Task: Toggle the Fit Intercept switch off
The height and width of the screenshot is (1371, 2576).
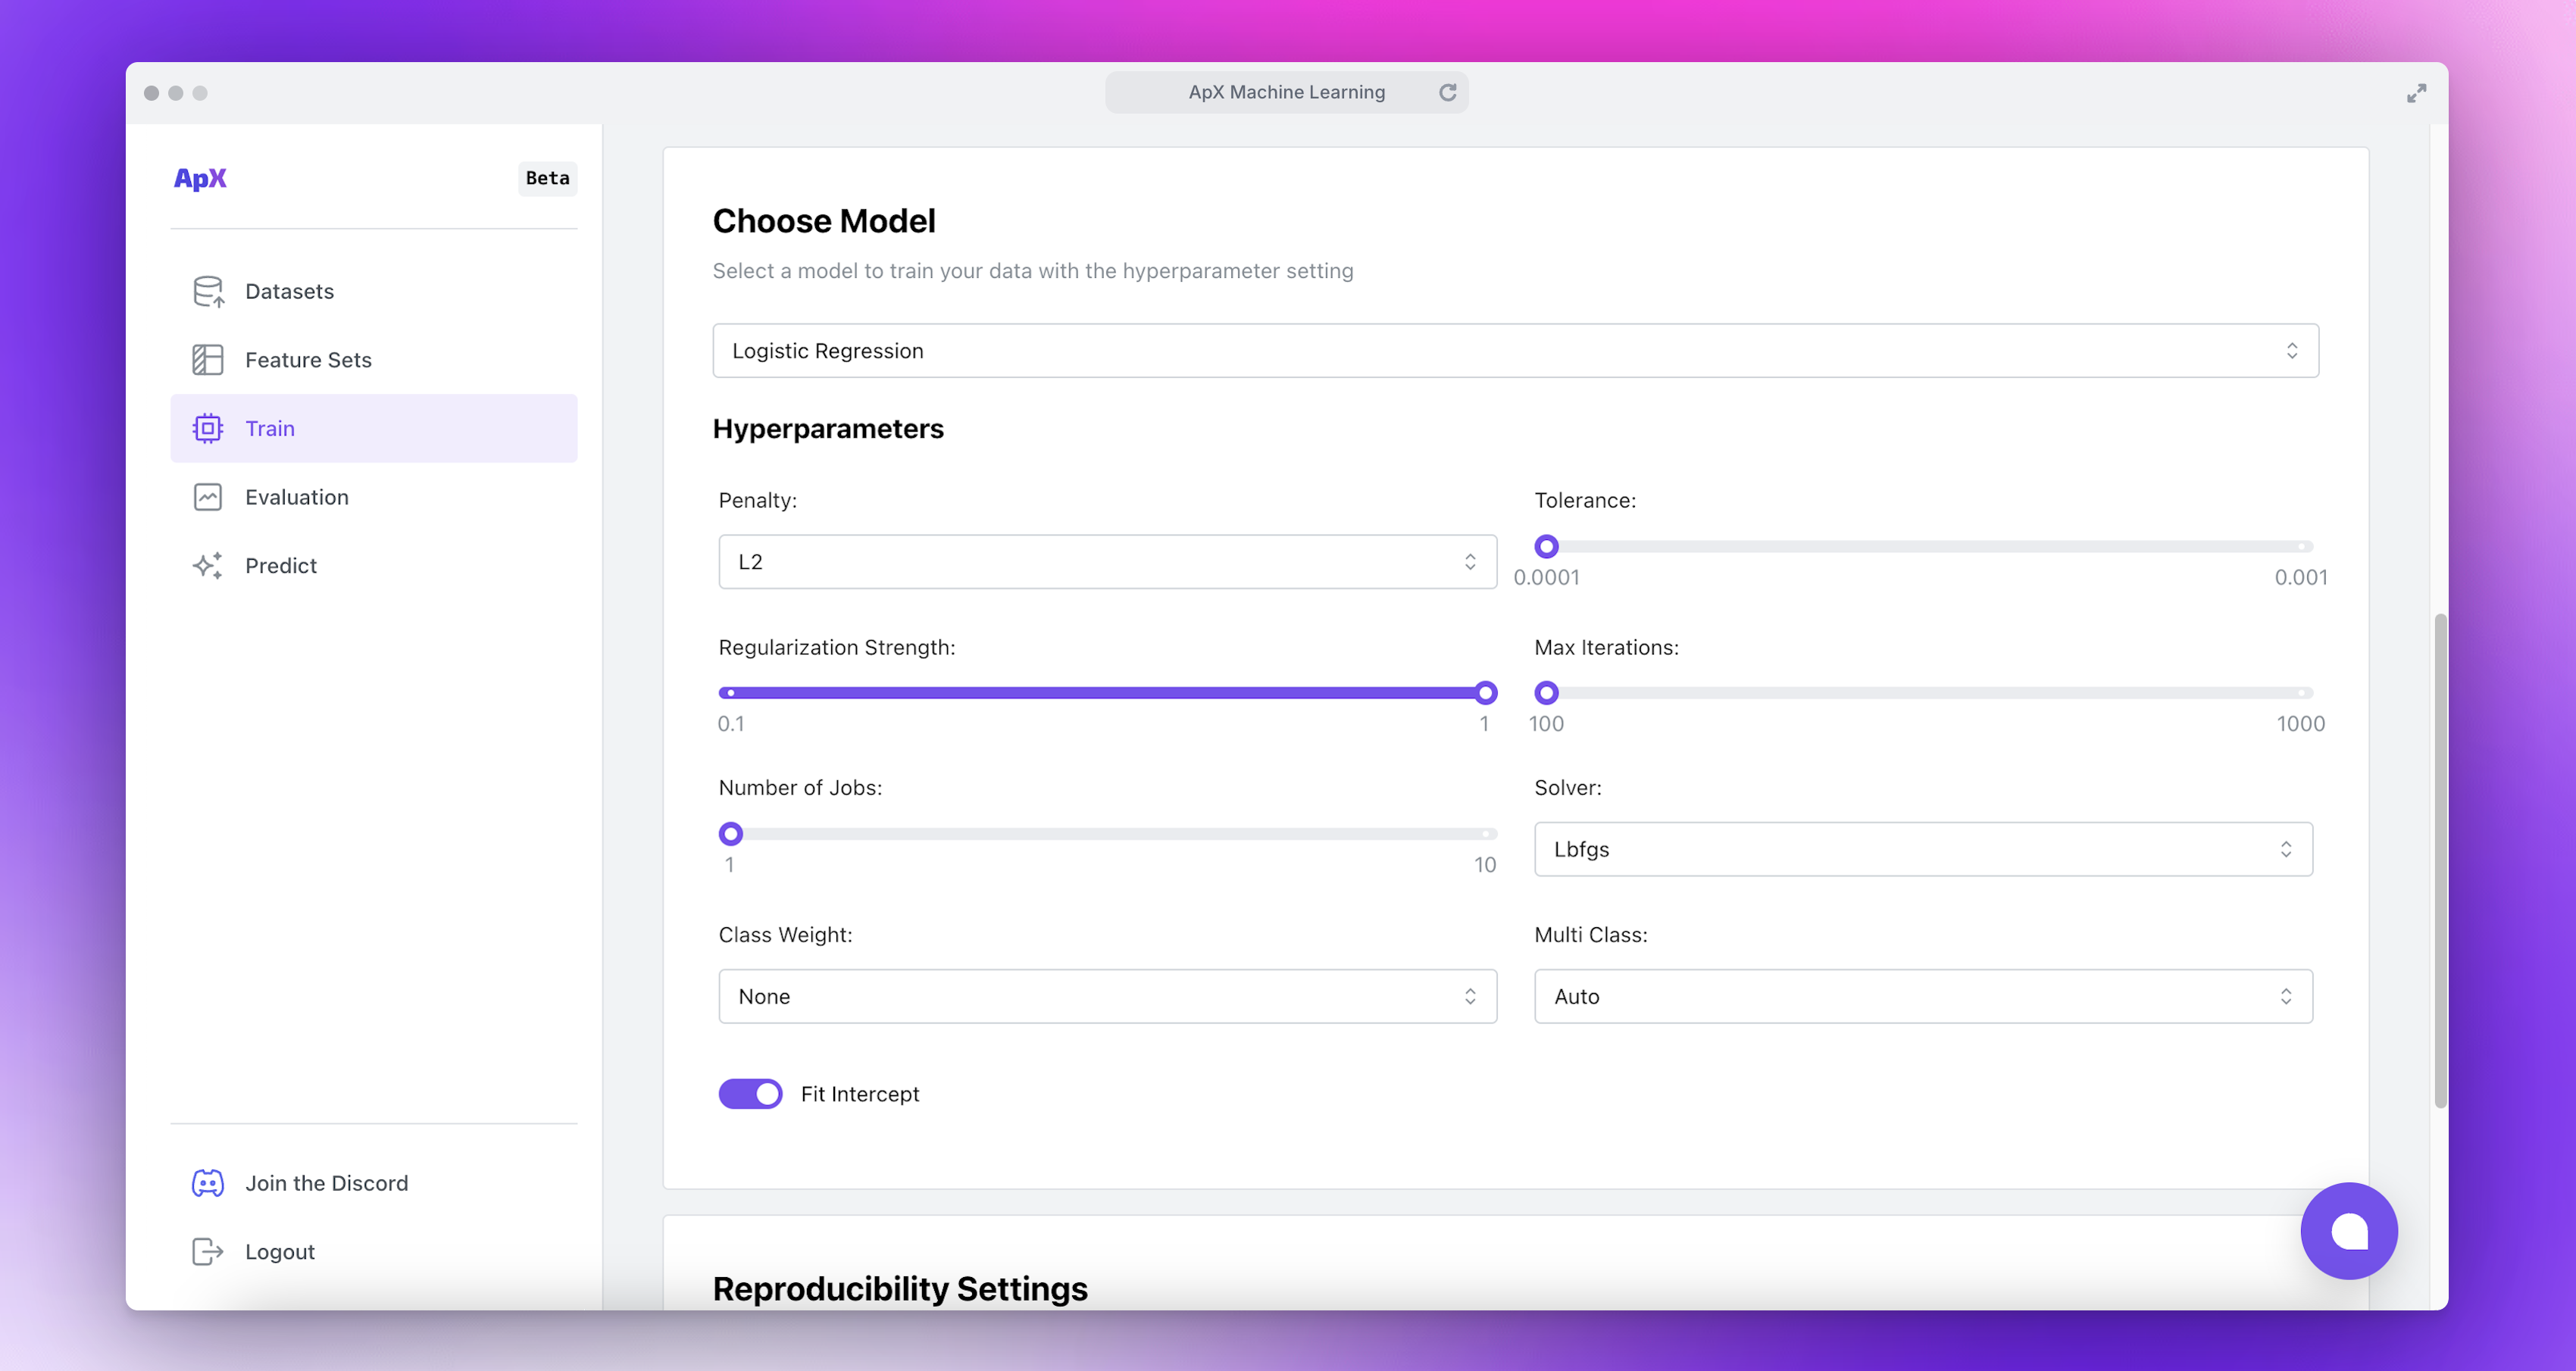Action: coord(750,1094)
